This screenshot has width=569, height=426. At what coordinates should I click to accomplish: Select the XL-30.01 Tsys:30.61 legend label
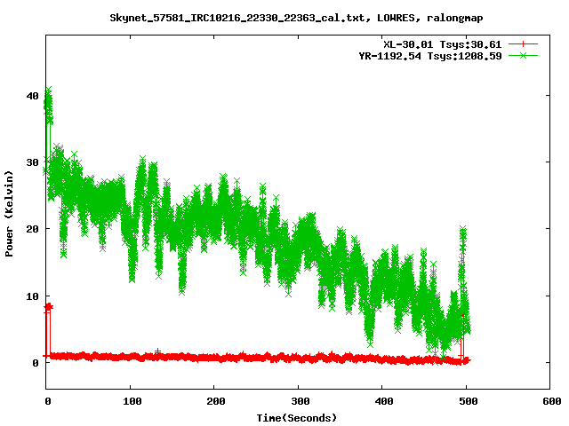[x=443, y=44]
